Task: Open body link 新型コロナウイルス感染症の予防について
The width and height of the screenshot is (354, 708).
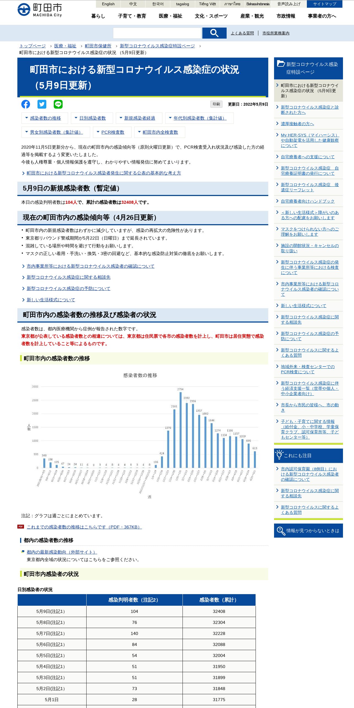Action: 68,288
